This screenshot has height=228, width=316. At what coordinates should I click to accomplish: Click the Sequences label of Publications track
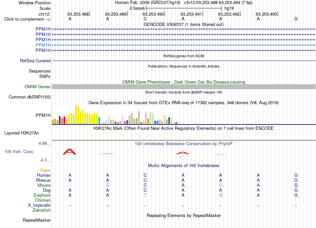40,71
